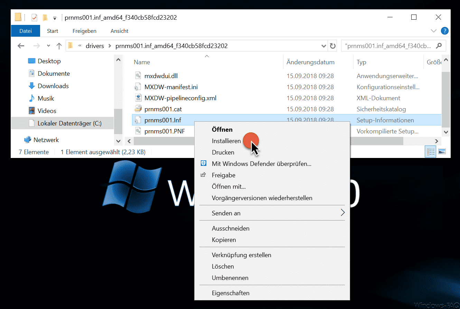Screen dimensions: 460x309
Task: Sort by Typ column header
Action: 362,62
